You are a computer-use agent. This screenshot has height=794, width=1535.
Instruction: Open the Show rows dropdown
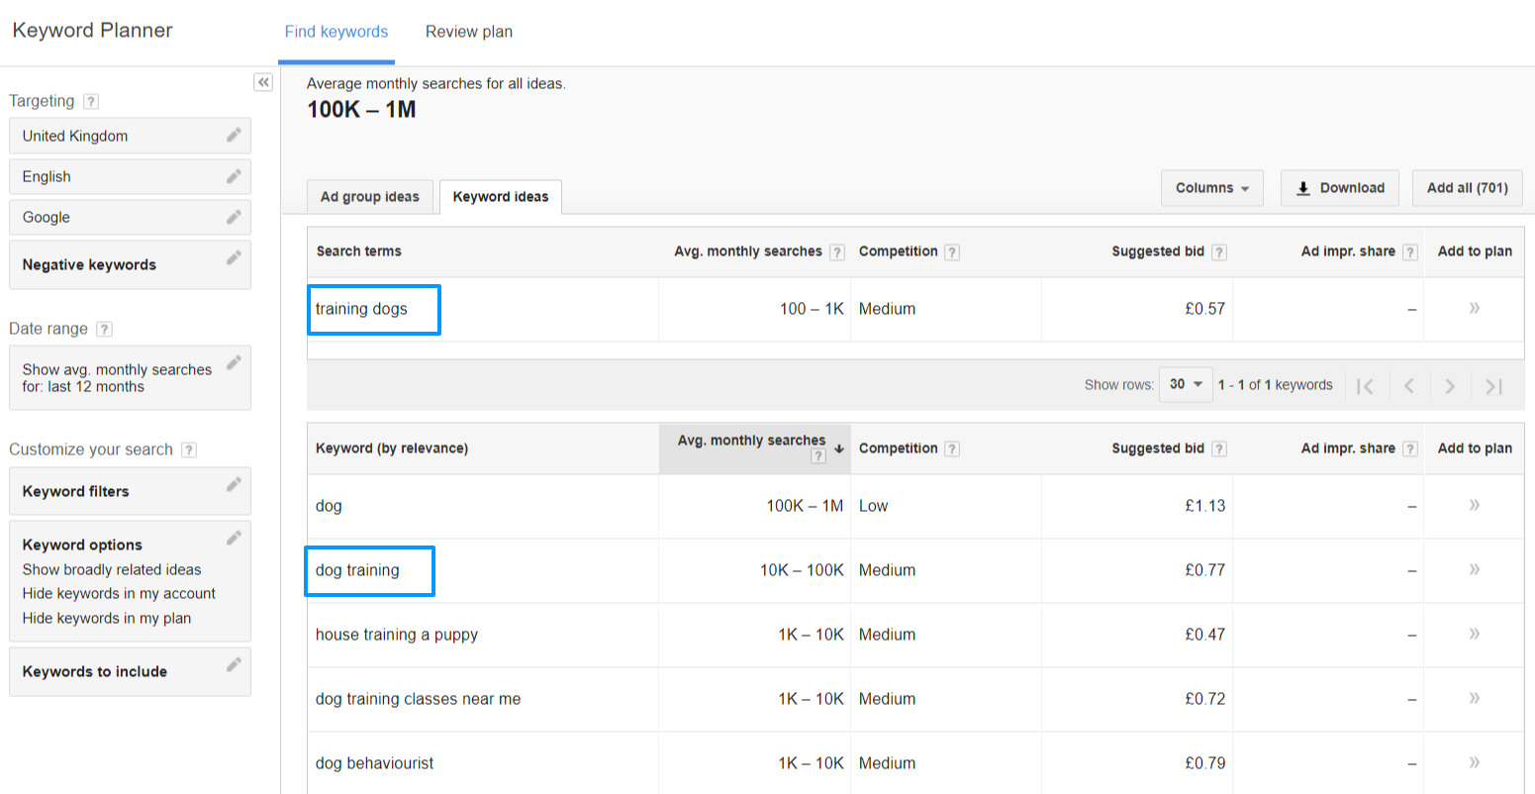[x=1185, y=384]
